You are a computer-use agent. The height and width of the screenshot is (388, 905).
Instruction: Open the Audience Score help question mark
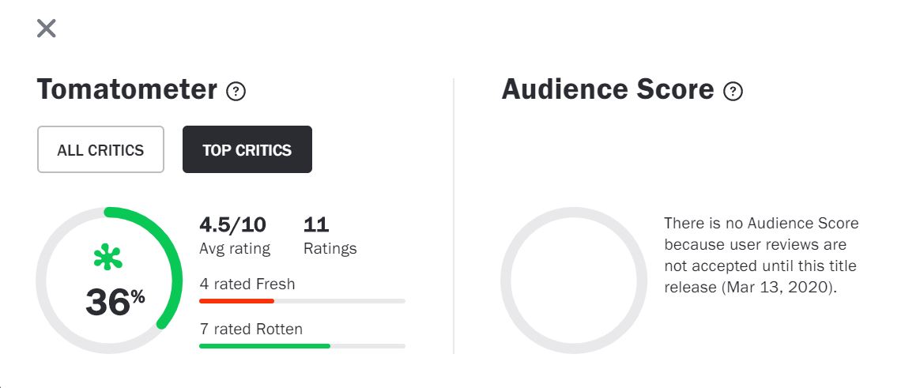733,92
